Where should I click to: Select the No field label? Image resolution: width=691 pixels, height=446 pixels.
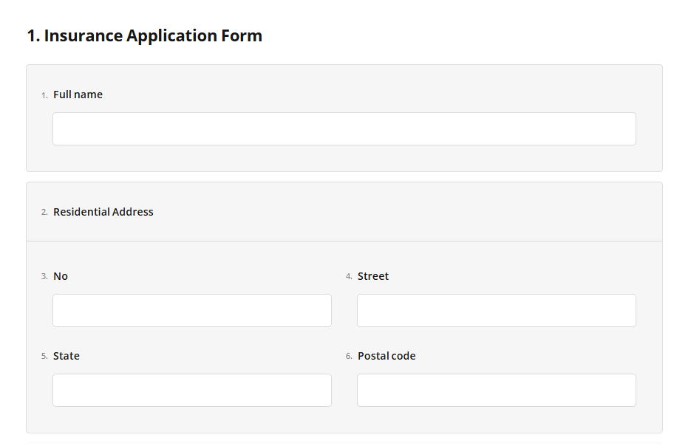point(60,276)
